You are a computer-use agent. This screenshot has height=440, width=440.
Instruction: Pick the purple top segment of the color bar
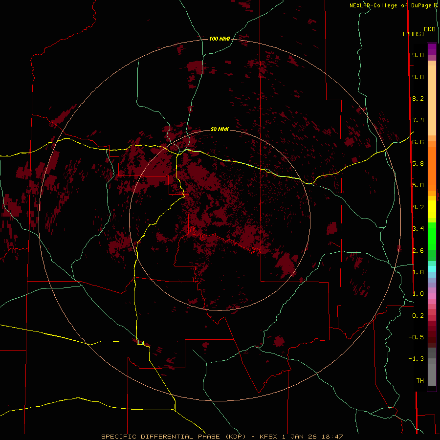click(432, 49)
